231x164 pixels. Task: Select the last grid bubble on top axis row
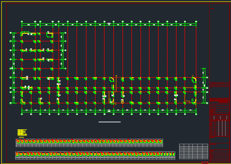click(x=196, y=22)
